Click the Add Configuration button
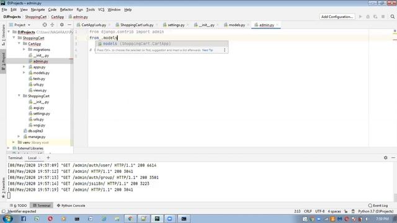This screenshot has width=397, height=223. click(x=337, y=17)
